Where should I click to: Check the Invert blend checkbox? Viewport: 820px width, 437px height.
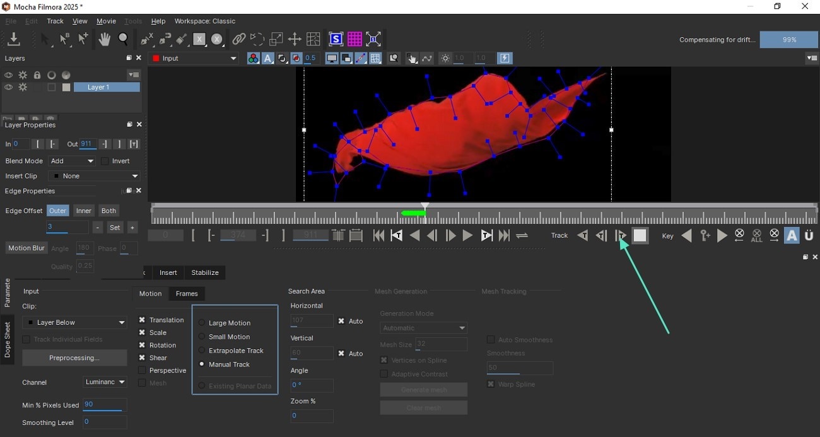tap(105, 161)
